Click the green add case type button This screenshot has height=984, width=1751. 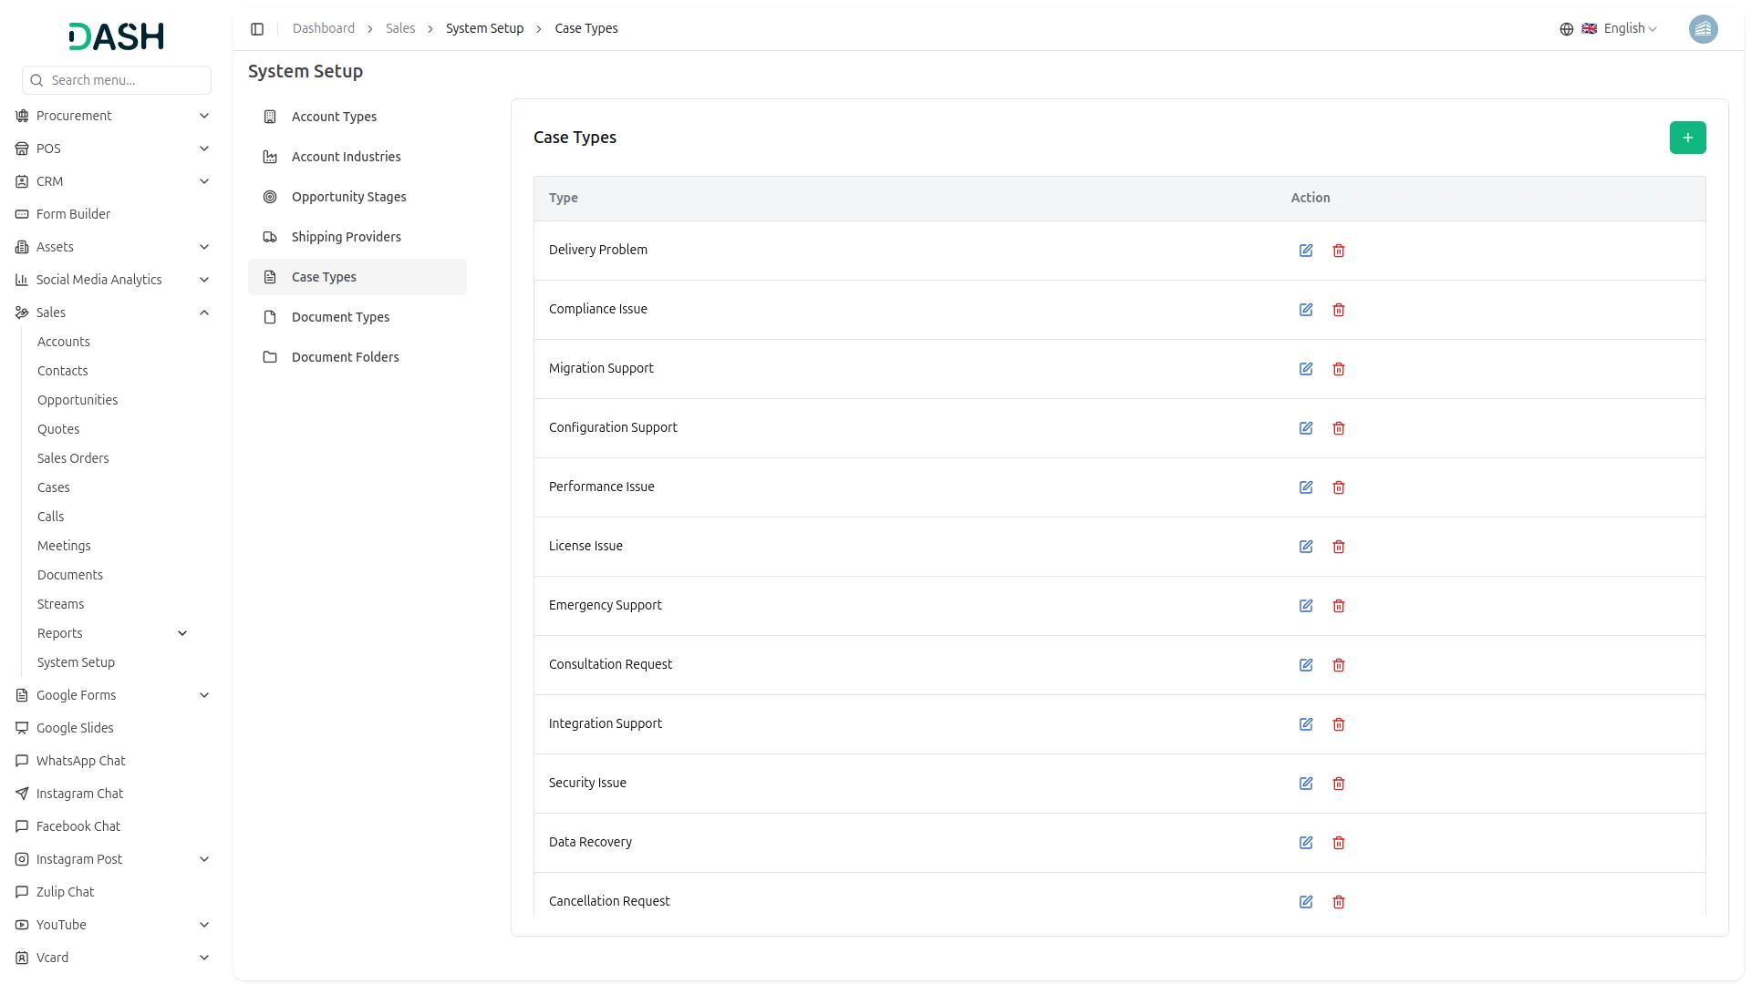[x=1687, y=138]
